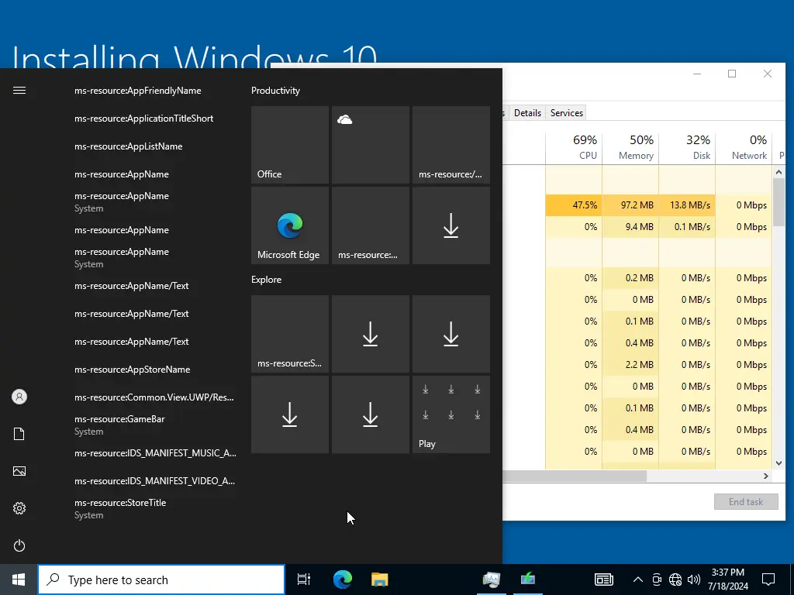
Task: Select the 2.2 MB memory cell
Action: 630,365
